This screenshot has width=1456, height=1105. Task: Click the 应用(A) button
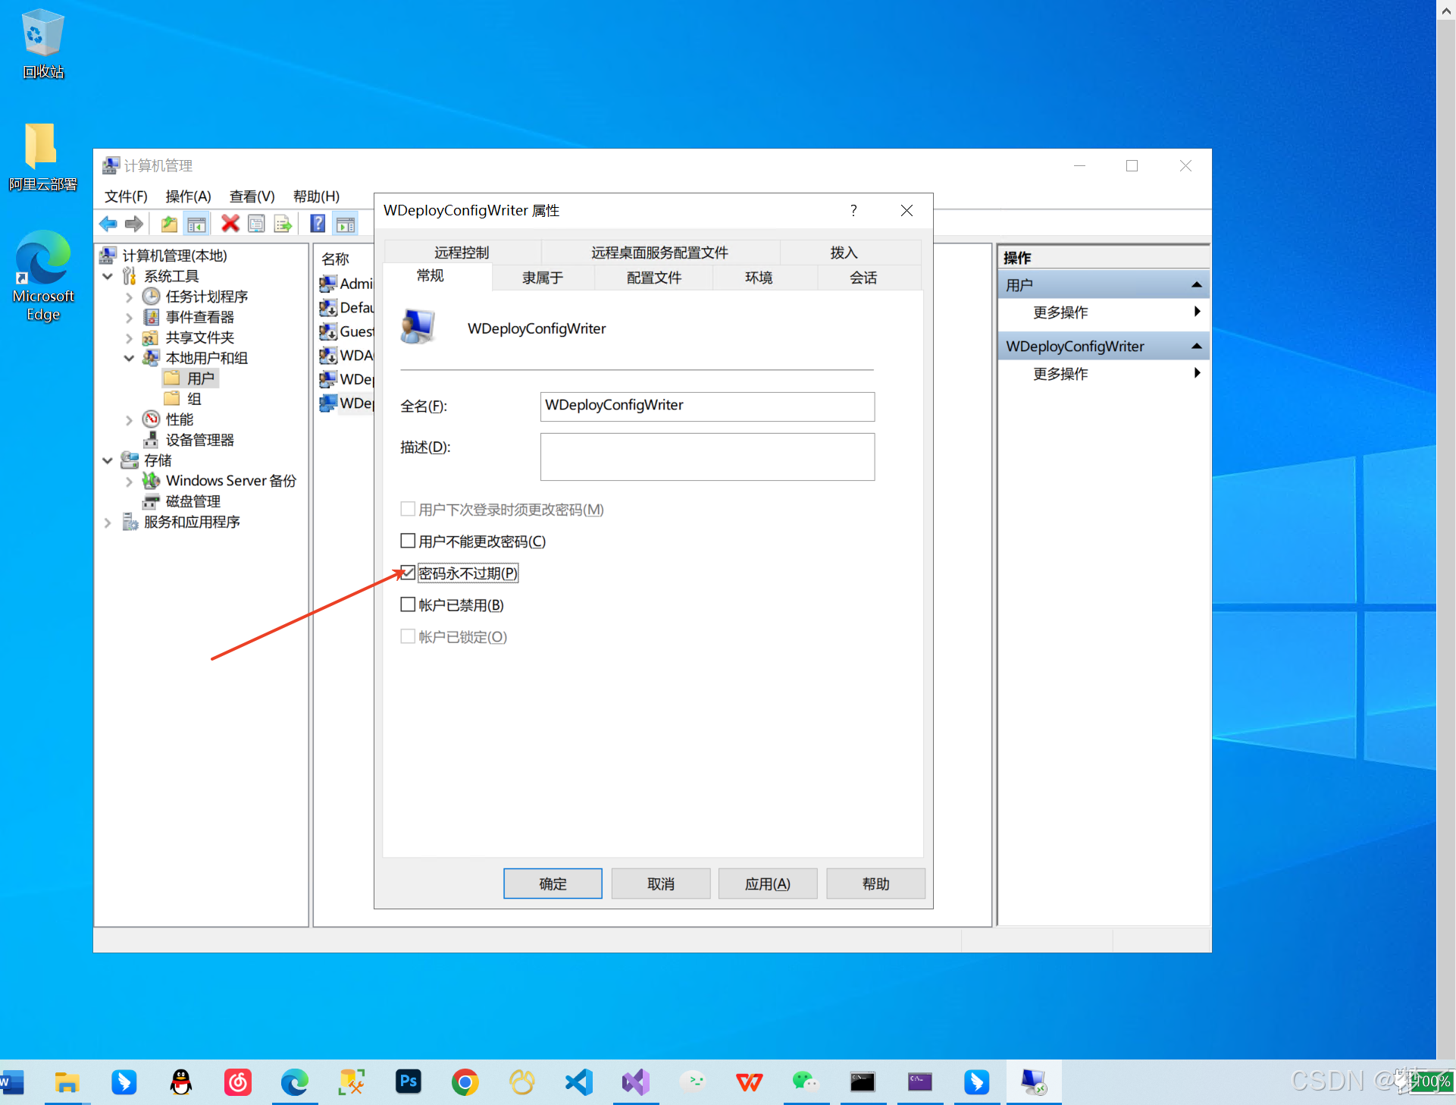pos(767,884)
